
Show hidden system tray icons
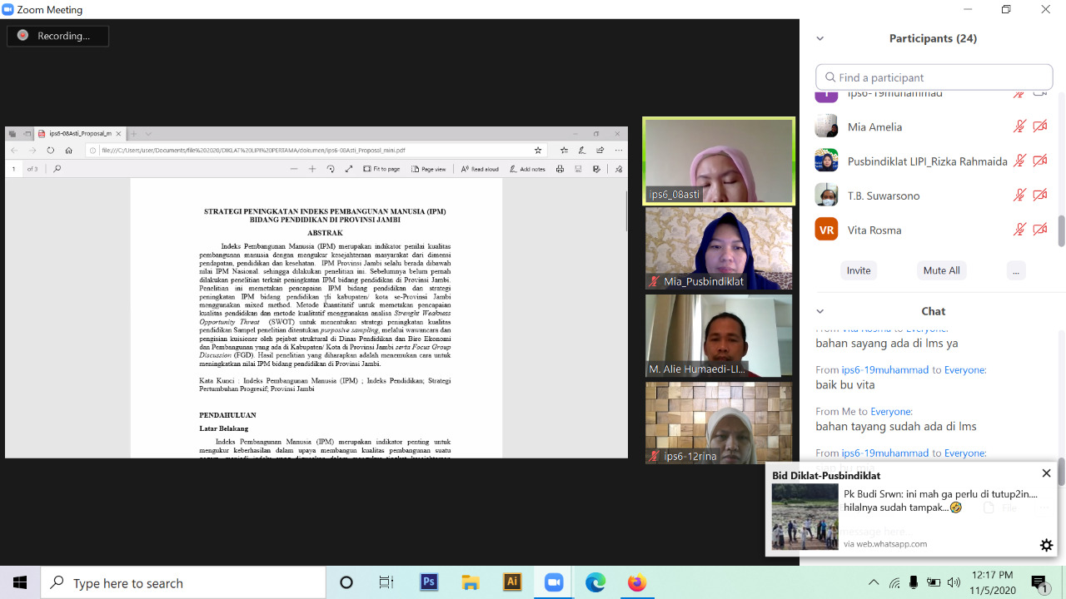coord(873,582)
